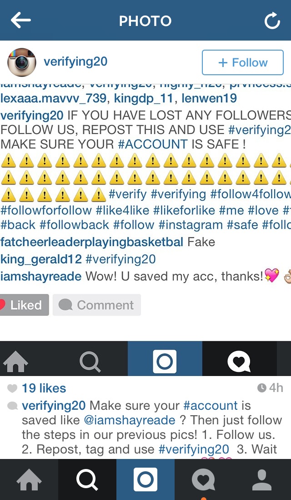
Task: Open the camera tab in bottom bar
Action: tap(145, 479)
